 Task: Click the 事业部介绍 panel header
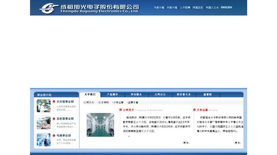point(56,95)
